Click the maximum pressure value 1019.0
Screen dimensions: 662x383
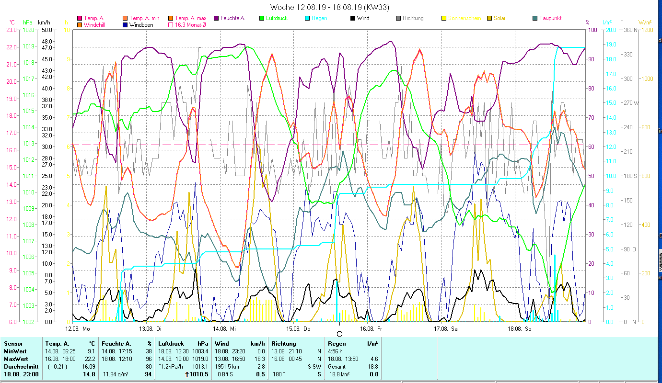(200, 359)
